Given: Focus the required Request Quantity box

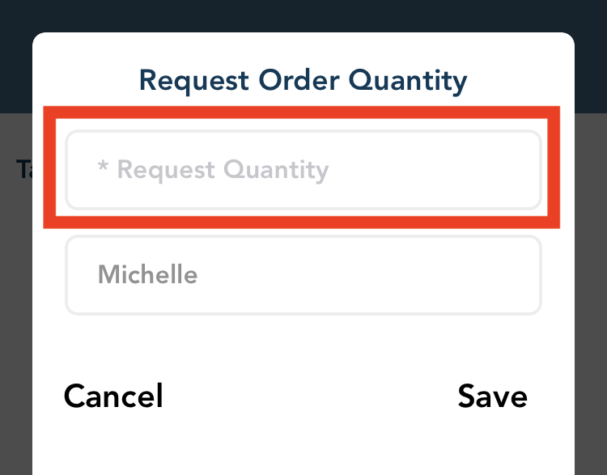Looking at the screenshot, I should tap(303, 171).
